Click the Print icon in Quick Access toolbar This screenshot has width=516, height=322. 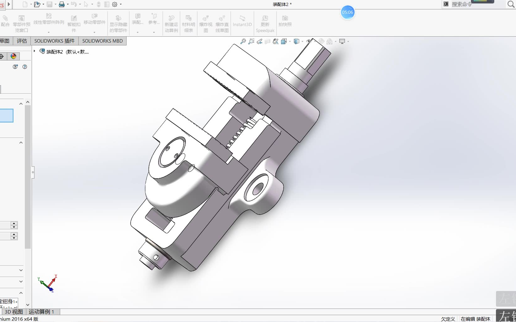point(62,4)
